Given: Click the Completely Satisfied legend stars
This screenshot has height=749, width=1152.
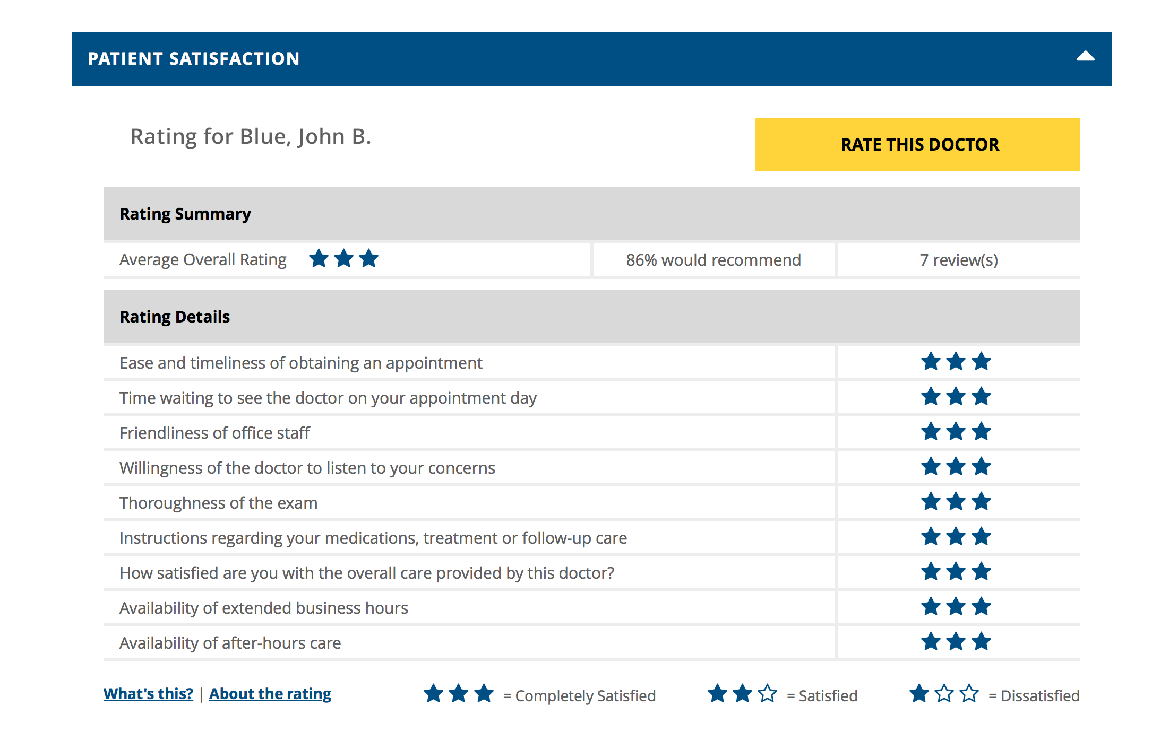Looking at the screenshot, I should [x=459, y=694].
